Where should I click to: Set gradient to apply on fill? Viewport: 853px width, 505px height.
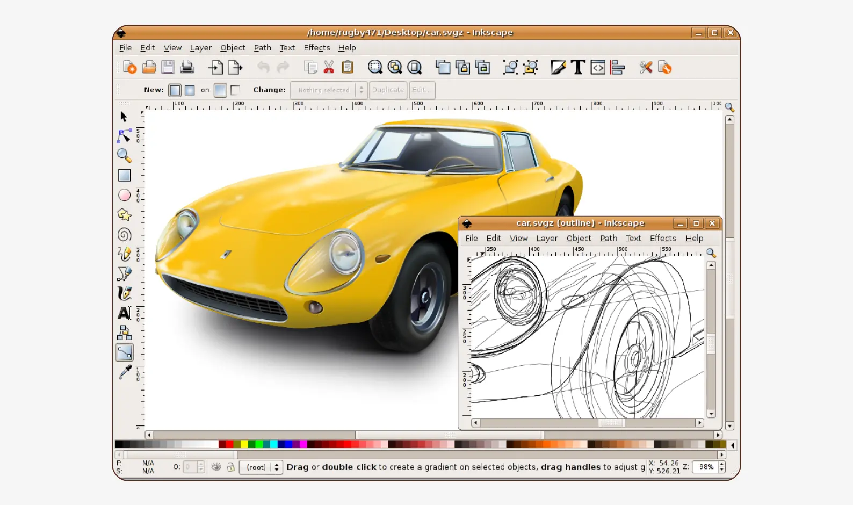click(x=220, y=90)
